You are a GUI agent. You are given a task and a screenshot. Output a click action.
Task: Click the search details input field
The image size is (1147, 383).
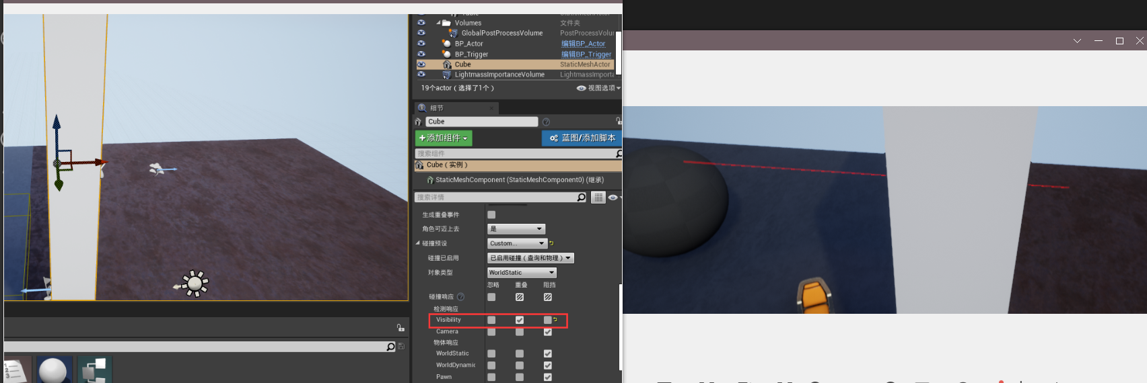coord(495,198)
